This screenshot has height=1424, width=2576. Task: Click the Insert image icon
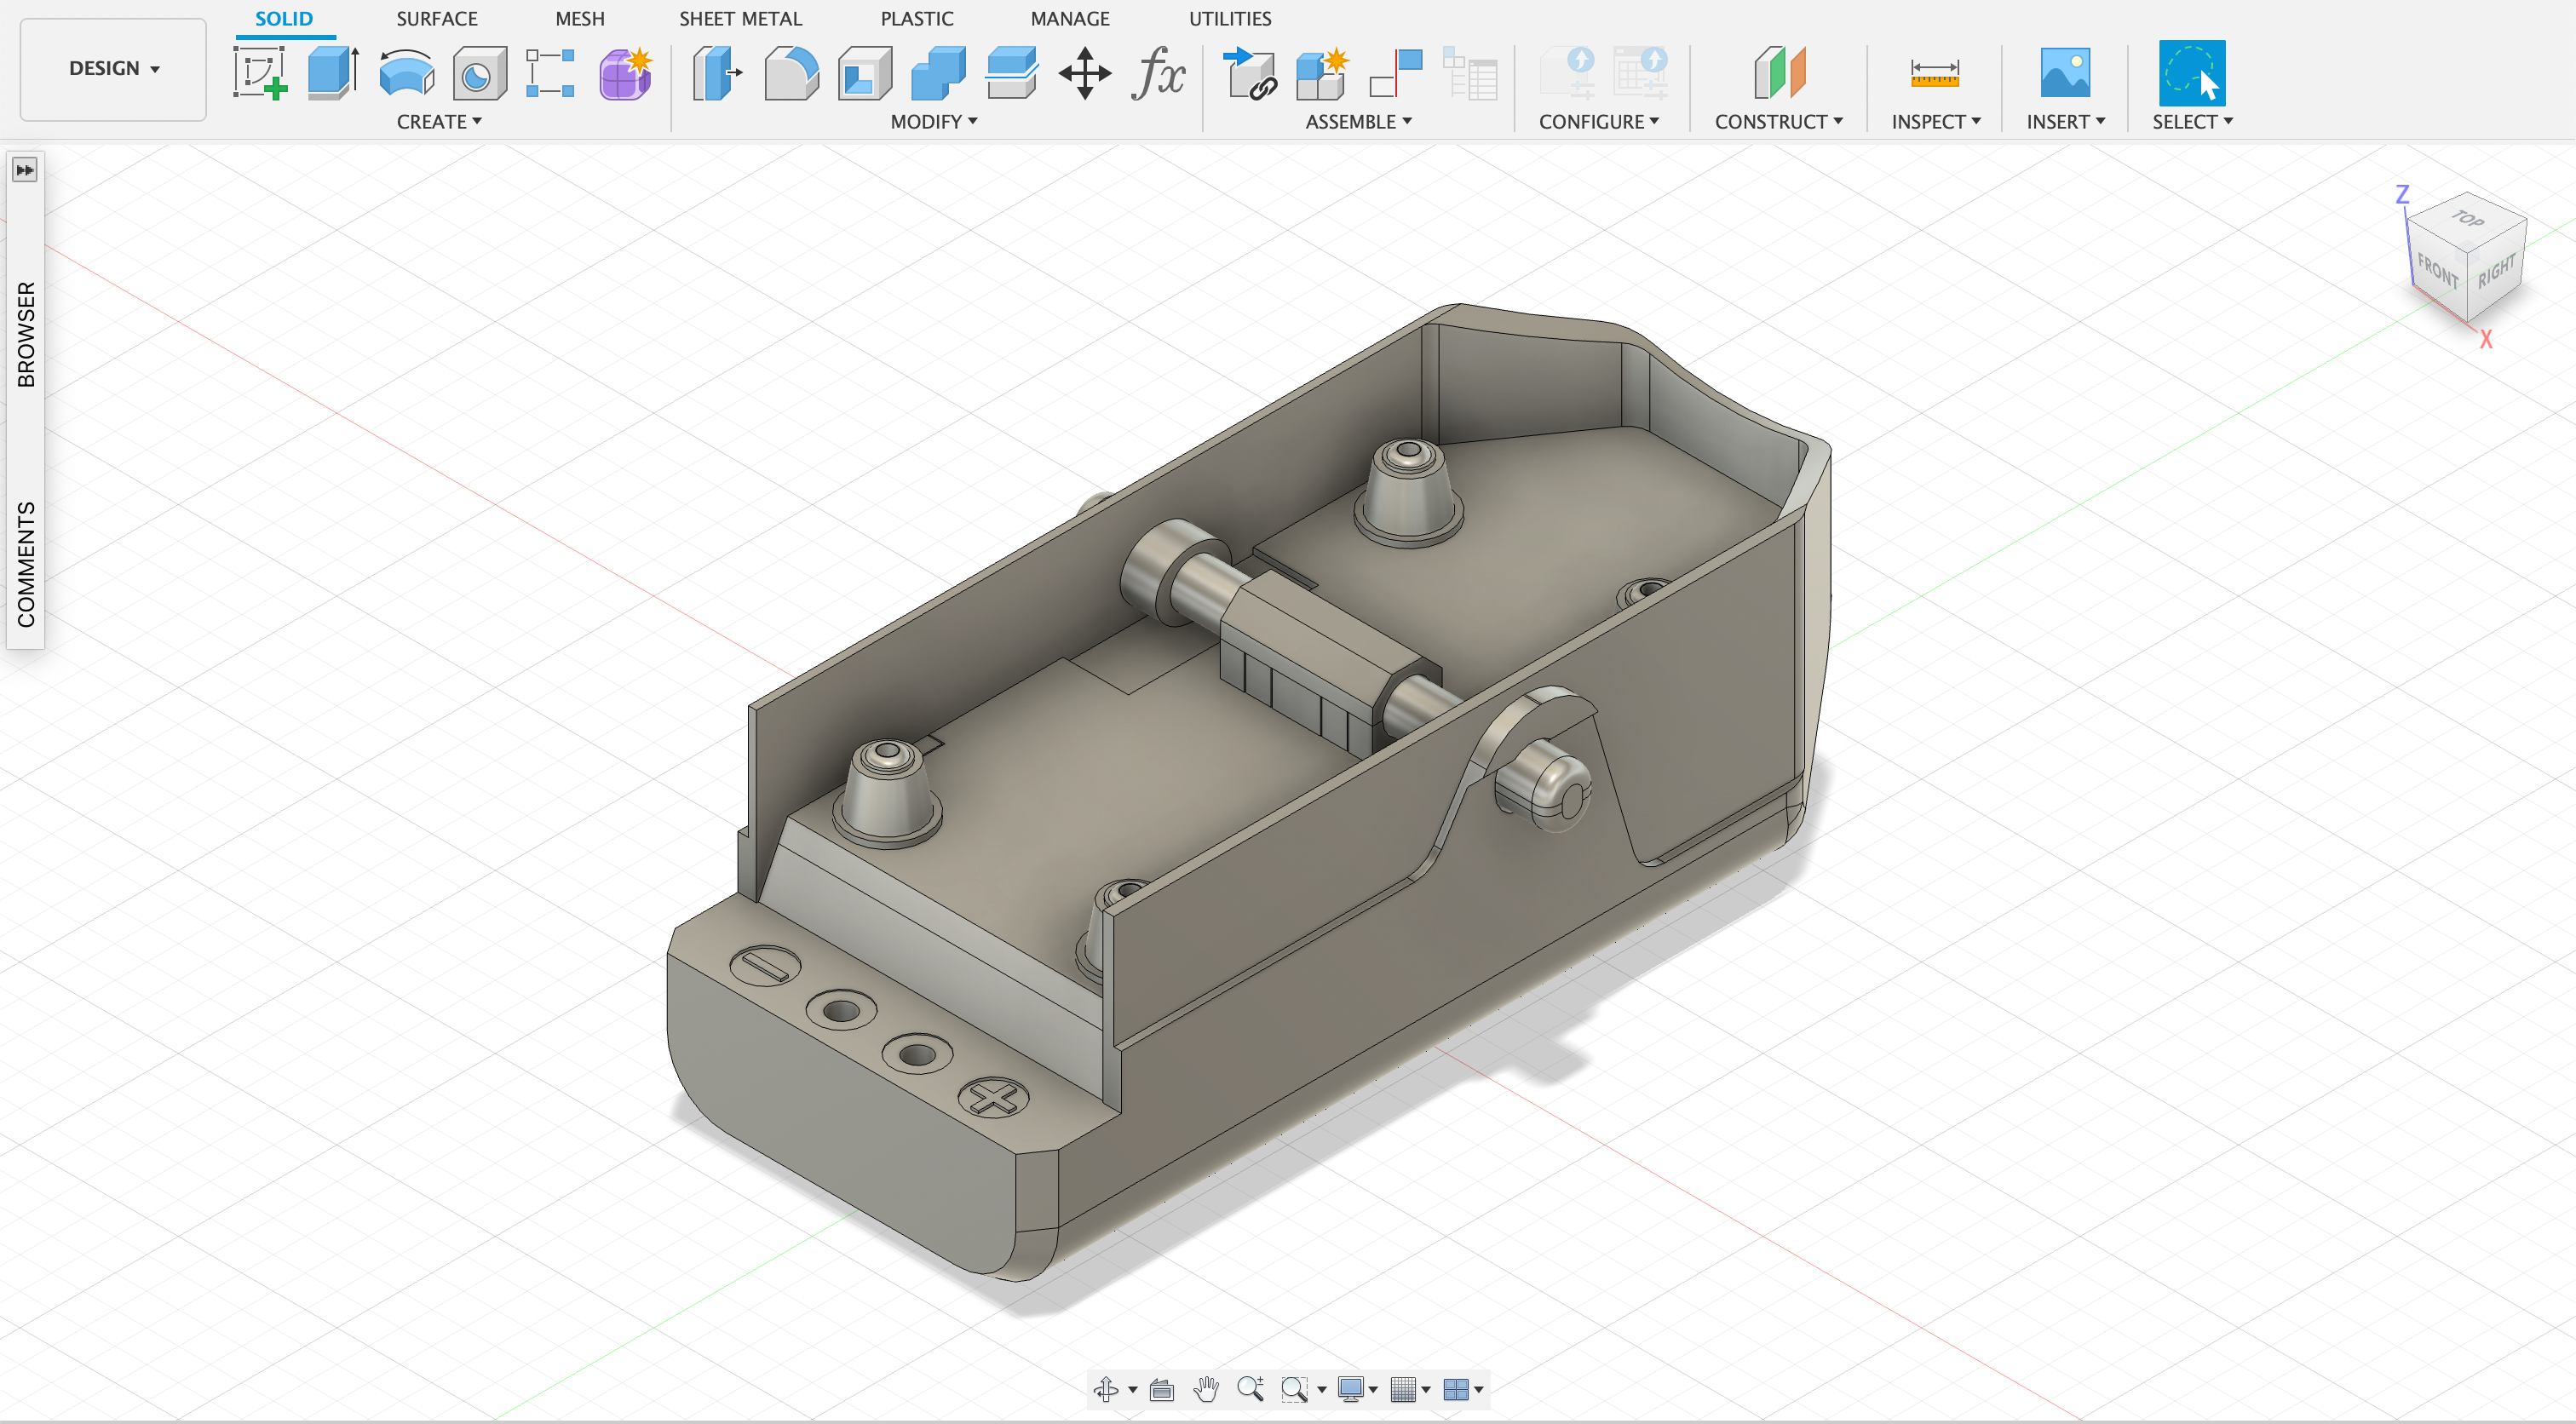click(x=2065, y=73)
